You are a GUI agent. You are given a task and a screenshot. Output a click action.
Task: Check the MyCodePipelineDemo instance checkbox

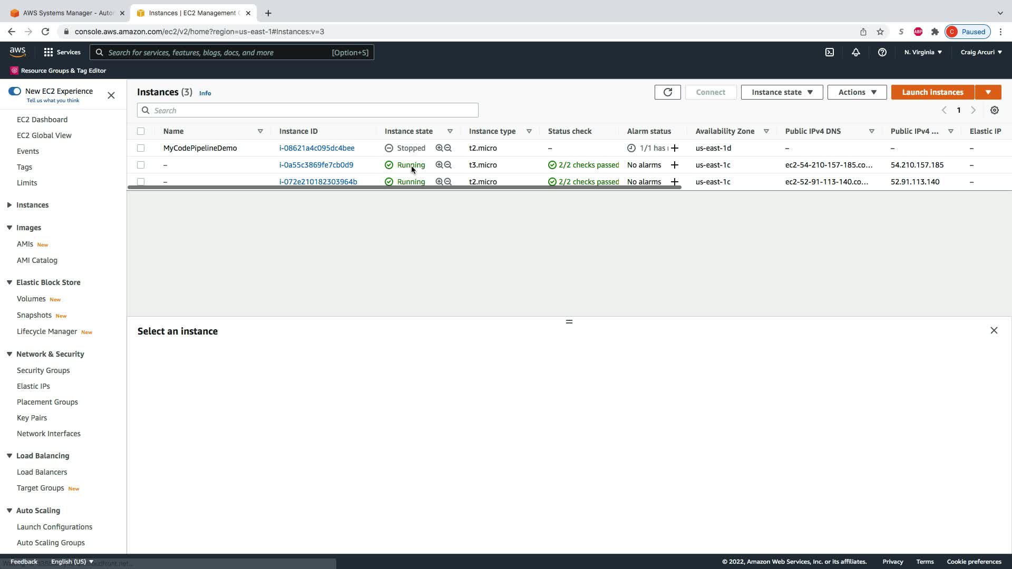141,148
